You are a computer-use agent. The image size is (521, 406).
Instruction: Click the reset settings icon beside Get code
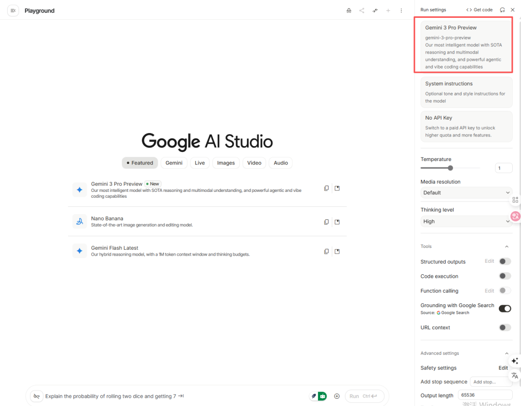[502, 10]
